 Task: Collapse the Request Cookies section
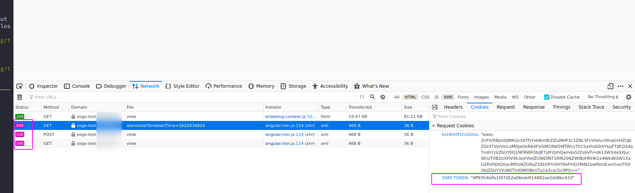coord(434,126)
